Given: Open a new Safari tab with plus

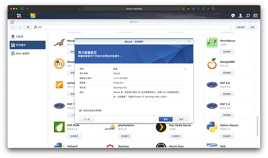Looking at the screenshot, I should pyautogui.click(x=208, y=9).
